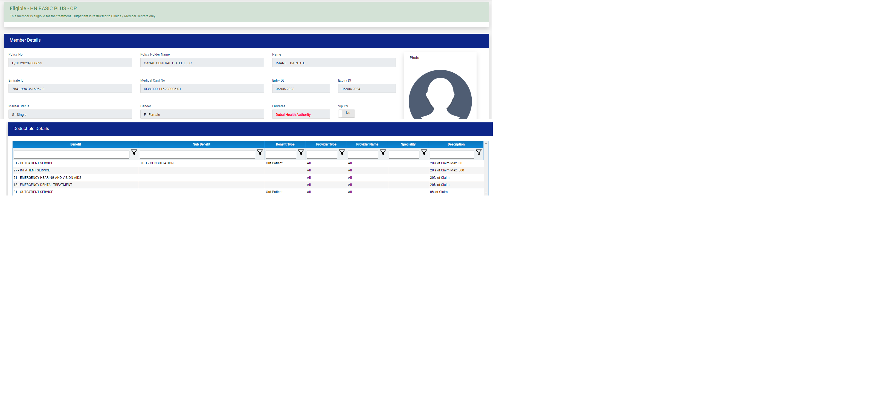Click the Speciality filter funnel icon

pos(424,153)
